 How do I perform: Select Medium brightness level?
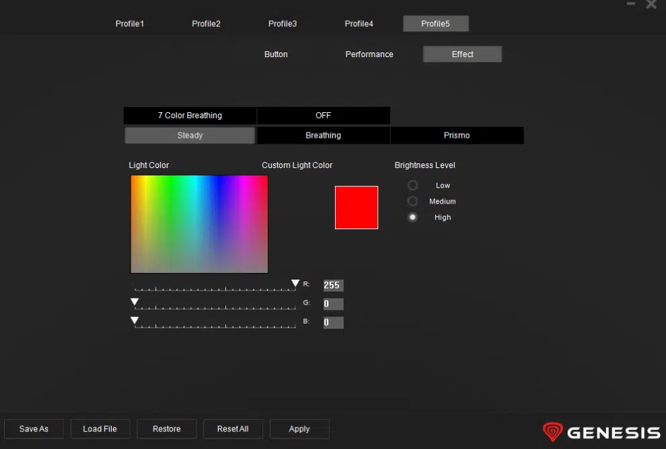[x=413, y=202]
